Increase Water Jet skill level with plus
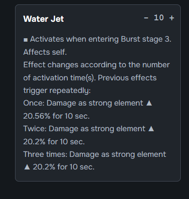The height and width of the screenshot is (199, 189). 172,18
